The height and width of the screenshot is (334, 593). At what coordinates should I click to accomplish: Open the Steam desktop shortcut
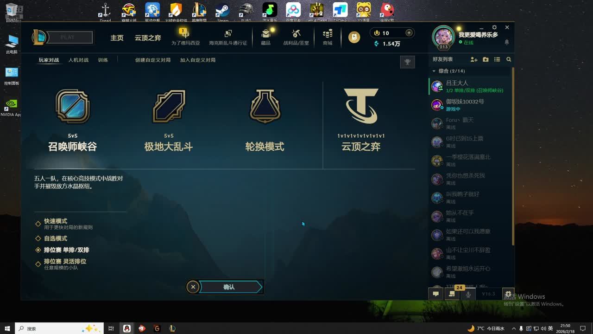222,11
